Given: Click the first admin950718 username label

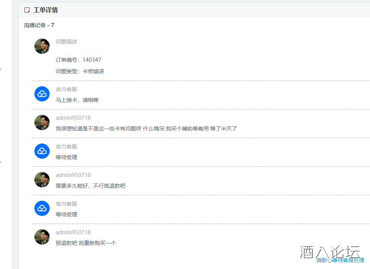Looking at the screenshot, I should point(73,118).
